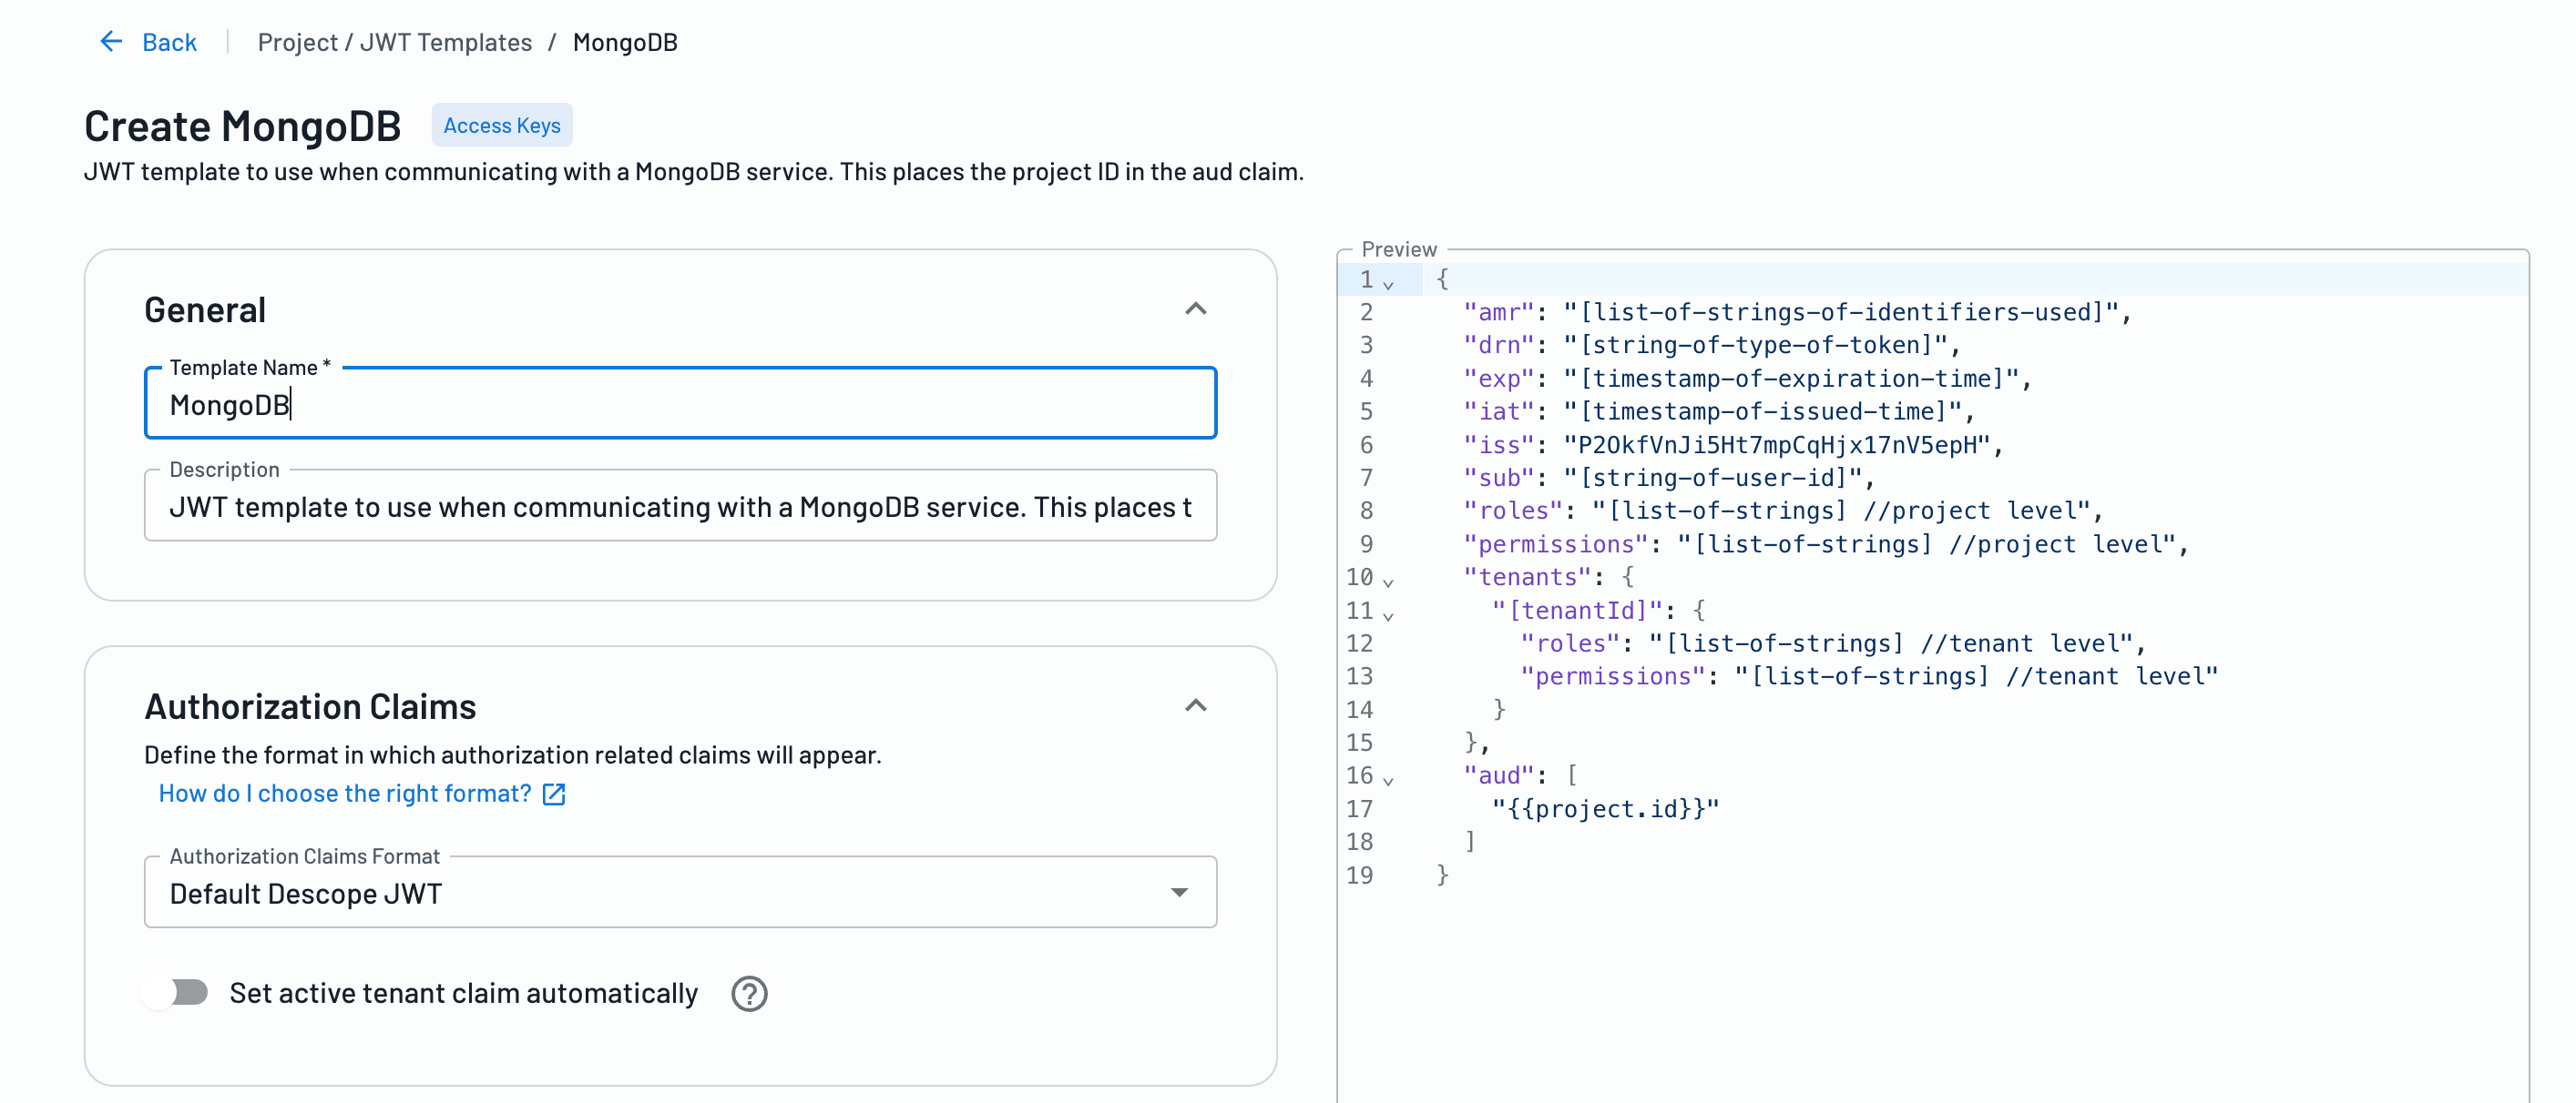Collapse the Authorization Claims section
The width and height of the screenshot is (2576, 1103).
[x=1195, y=705]
